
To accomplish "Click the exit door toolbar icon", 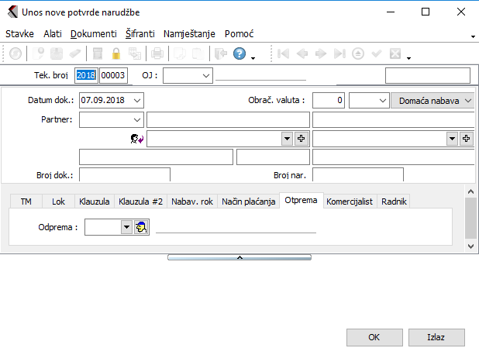I will [219, 54].
